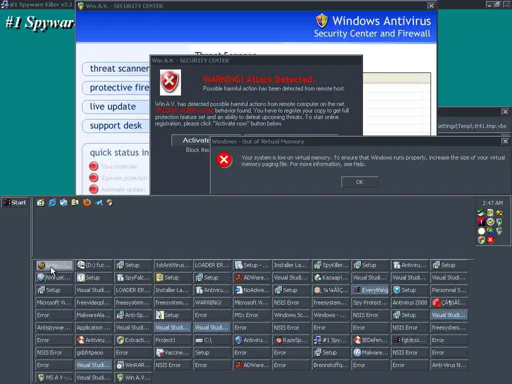Image resolution: width=512 pixels, height=384 pixels.
Task: Open the support desk section
Action: pyautogui.click(x=116, y=125)
